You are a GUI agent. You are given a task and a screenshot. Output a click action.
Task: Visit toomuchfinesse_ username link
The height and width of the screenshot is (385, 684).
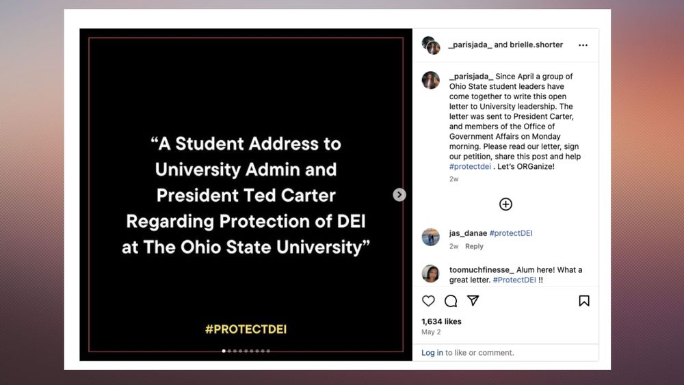tap(482, 270)
